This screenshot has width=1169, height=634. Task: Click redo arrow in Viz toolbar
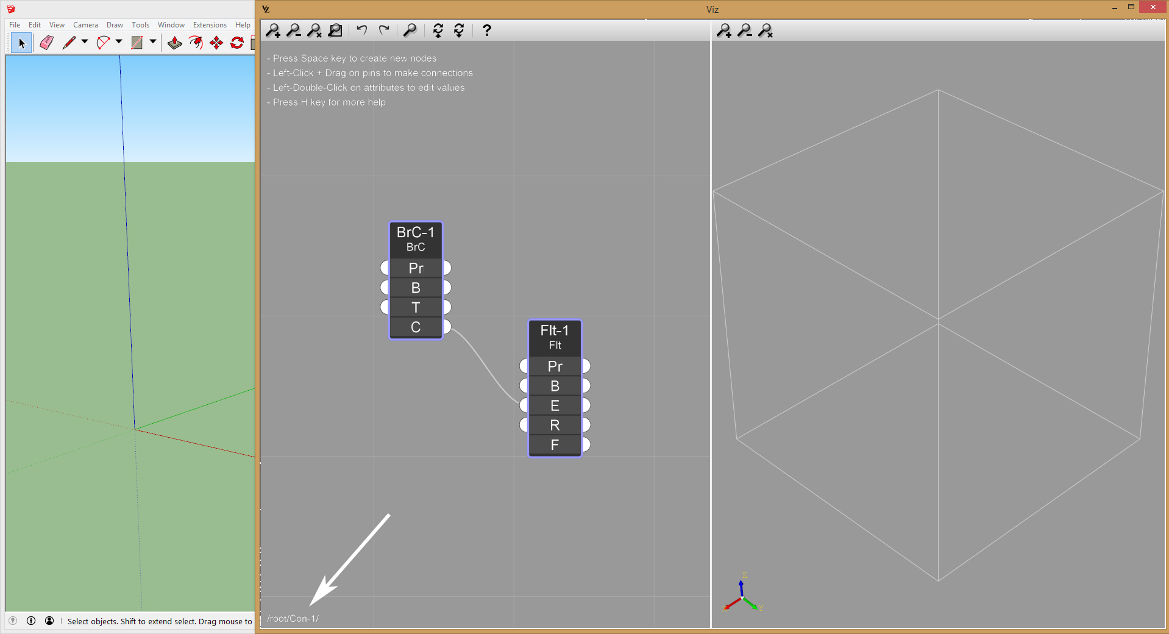pyautogui.click(x=384, y=30)
